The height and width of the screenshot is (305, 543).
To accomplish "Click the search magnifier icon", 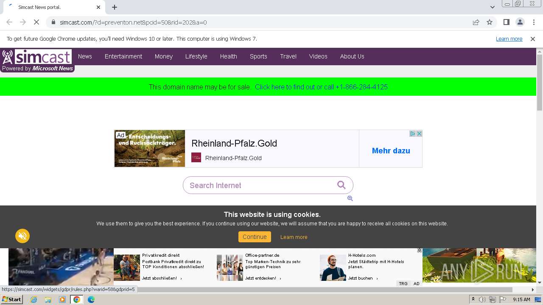I will 341,185.
